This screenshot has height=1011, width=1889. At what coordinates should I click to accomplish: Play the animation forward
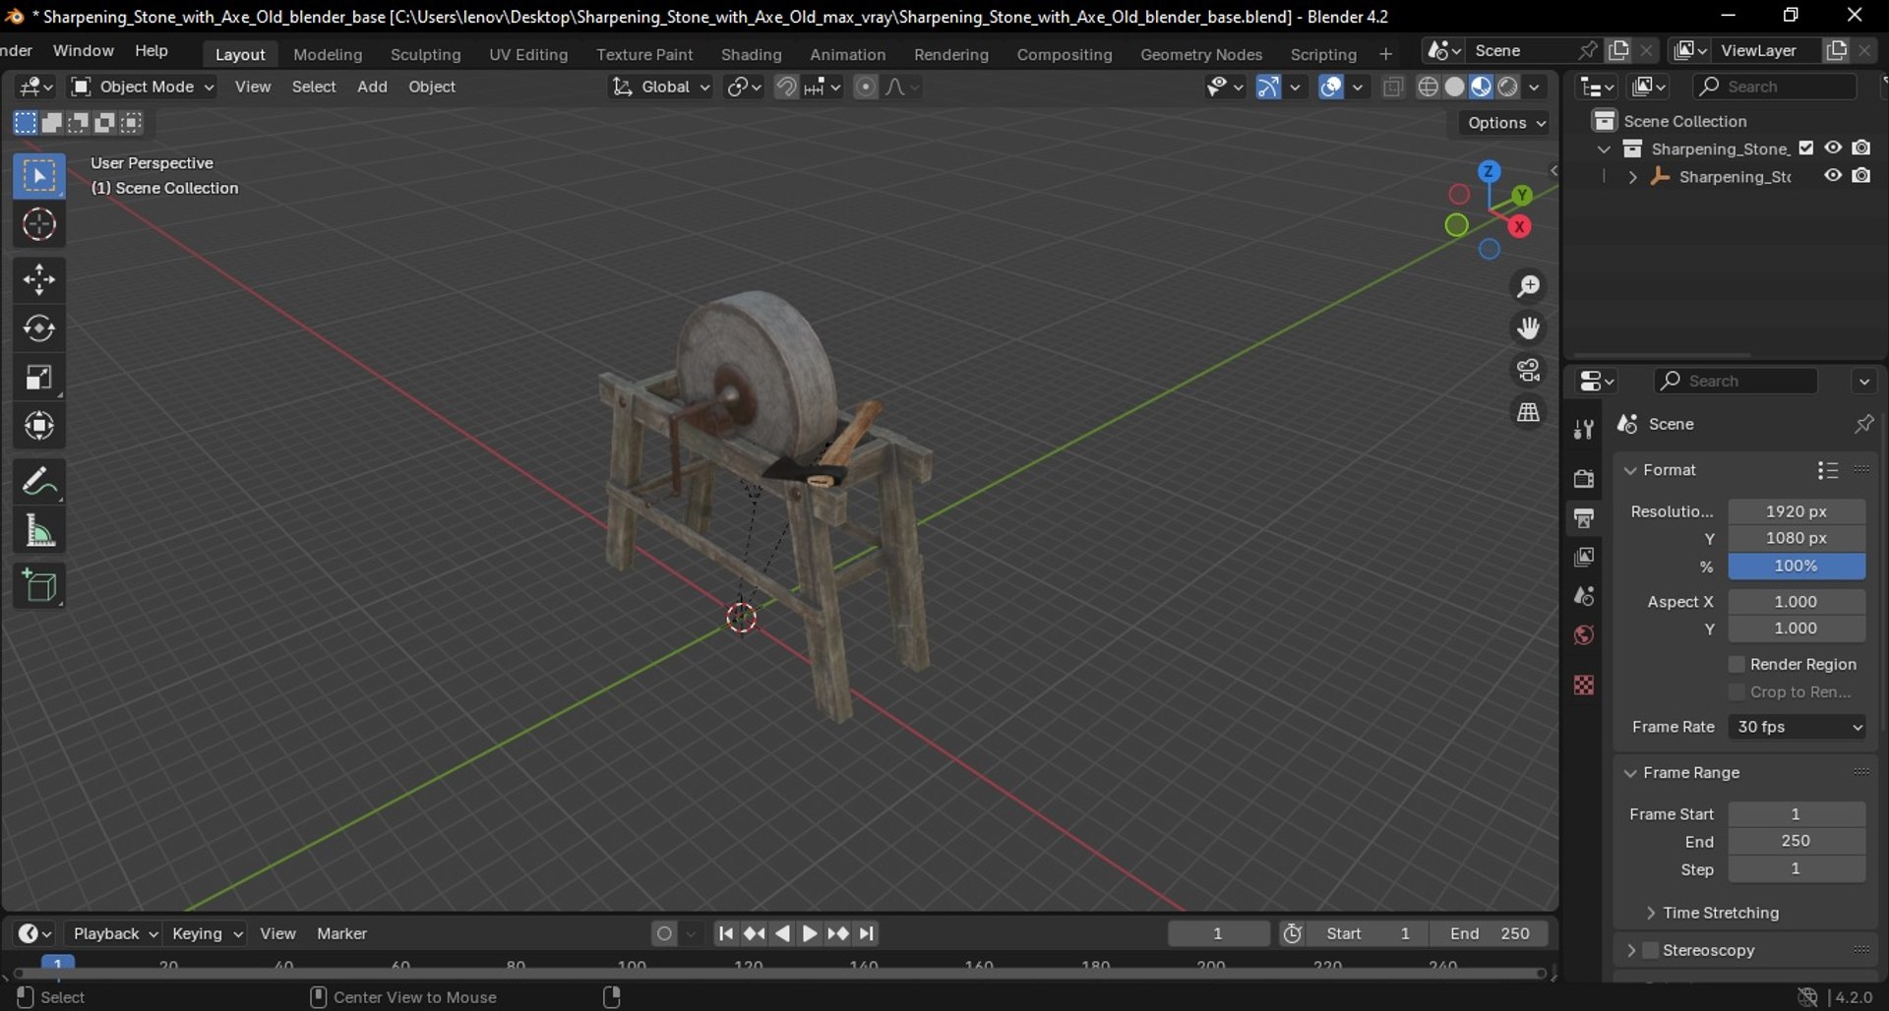[x=810, y=934]
